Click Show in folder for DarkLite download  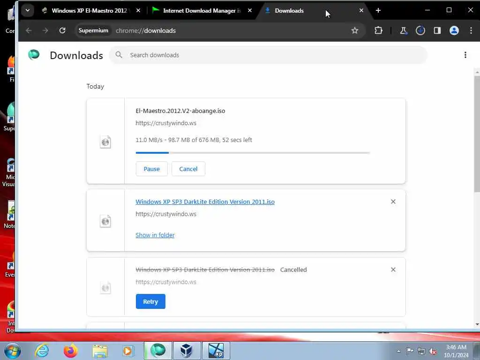155,235
